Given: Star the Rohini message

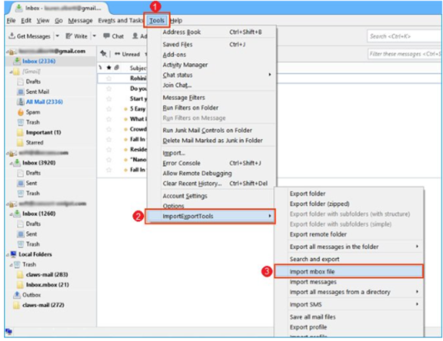Looking at the screenshot, I should click(109, 79).
